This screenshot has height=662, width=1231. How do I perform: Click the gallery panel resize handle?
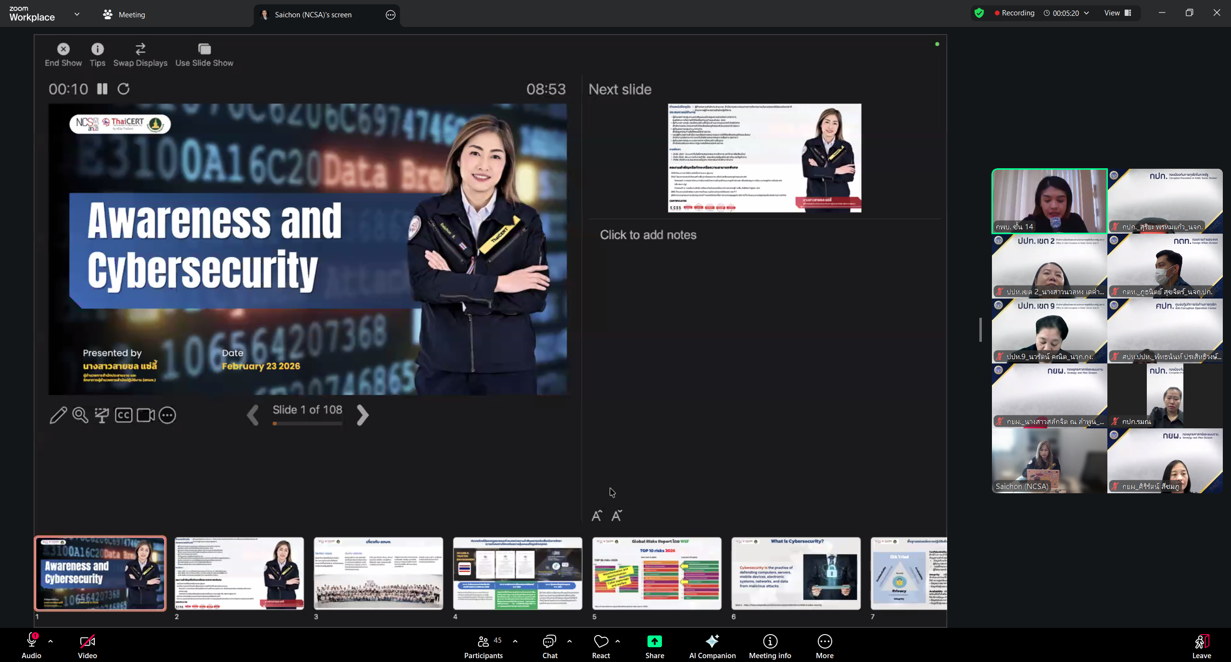(x=980, y=330)
